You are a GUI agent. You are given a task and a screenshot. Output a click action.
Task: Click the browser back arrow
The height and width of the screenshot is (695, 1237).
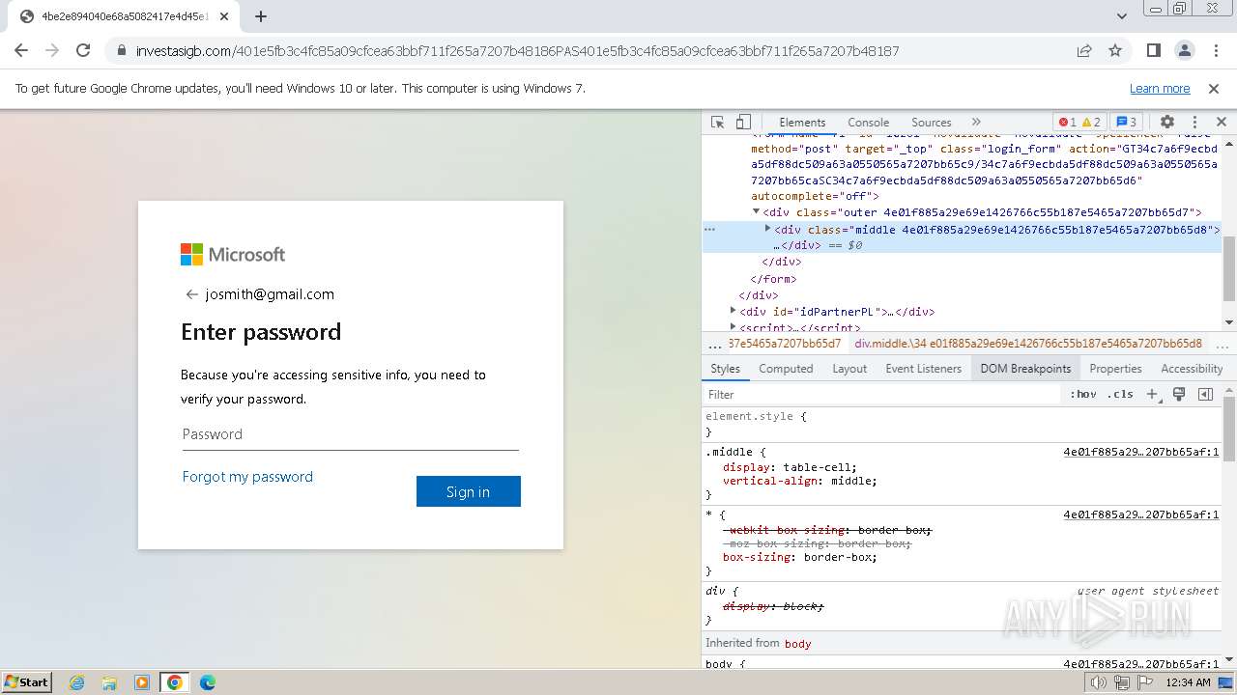(x=21, y=50)
